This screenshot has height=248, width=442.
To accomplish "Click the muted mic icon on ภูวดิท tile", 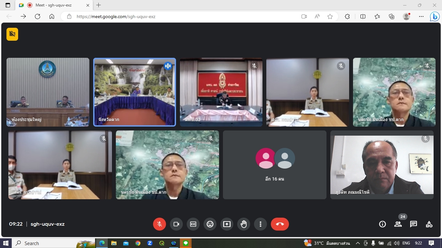I will (x=425, y=139).
